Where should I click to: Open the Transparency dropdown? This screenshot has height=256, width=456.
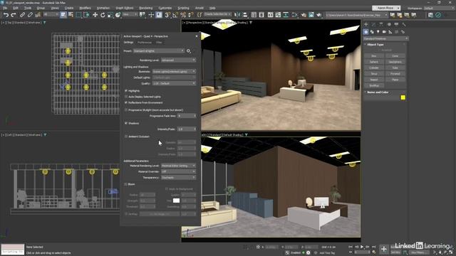point(178,177)
